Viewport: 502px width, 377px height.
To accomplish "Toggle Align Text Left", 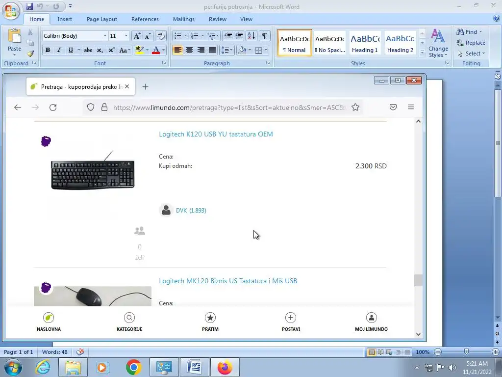I will pyautogui.click(x=177, y=50).
